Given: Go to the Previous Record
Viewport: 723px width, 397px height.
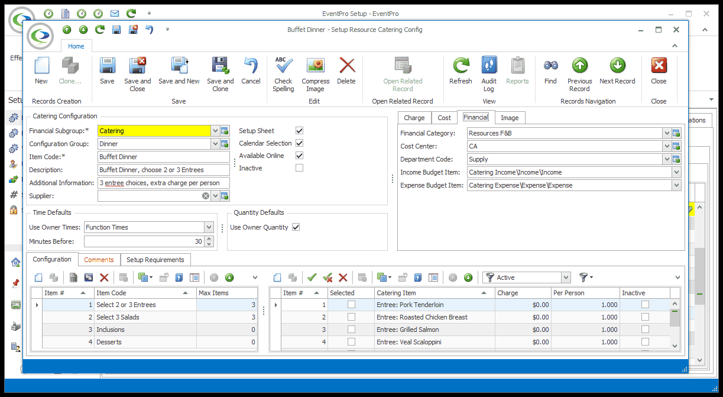Looking at the screenshot, I should pyautogui.click(x=580, y=74).
